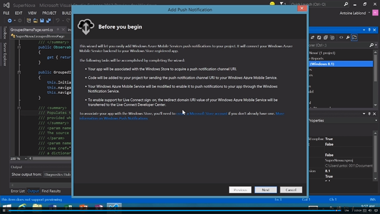Image resolution: width=380 pixels, height=214 pixels.
Task: Click the New Project toolbar icon
Action: coord(28,21)
